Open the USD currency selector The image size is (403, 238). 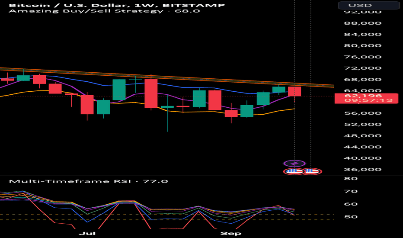coord(369,5)
